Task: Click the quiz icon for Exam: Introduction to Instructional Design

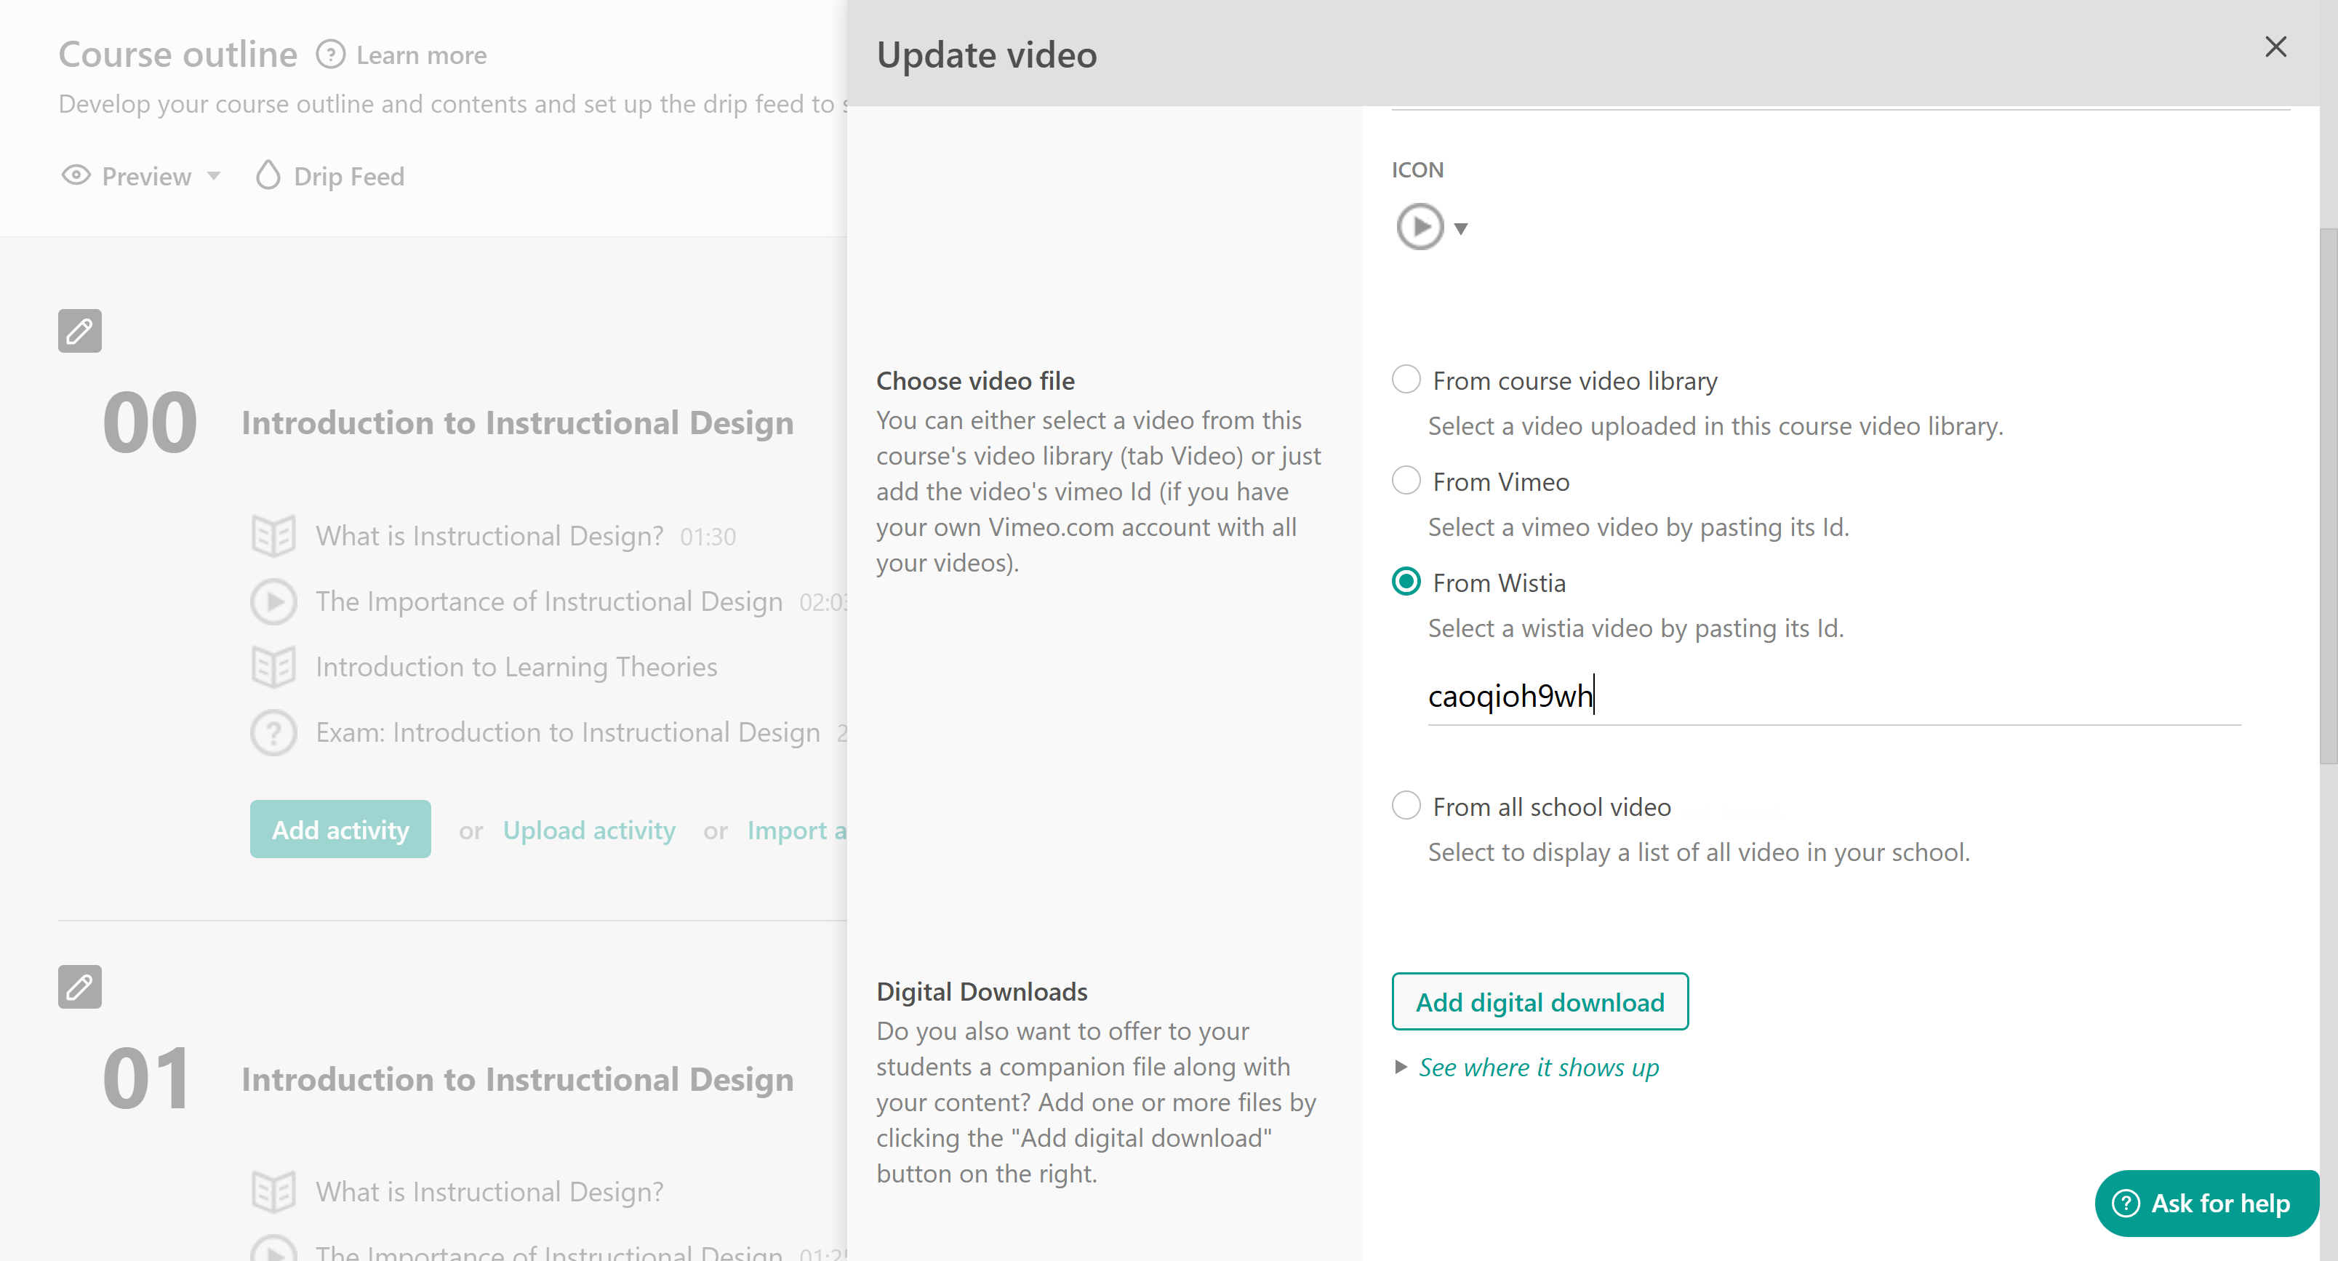Action: click(273, 732)
